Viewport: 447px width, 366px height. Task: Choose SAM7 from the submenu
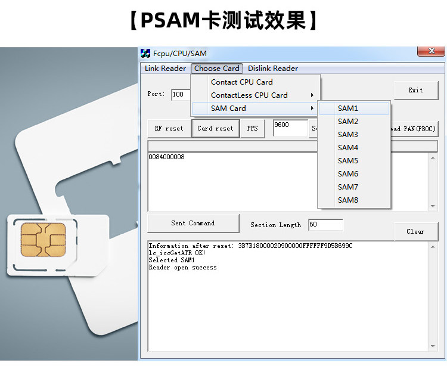354,187
